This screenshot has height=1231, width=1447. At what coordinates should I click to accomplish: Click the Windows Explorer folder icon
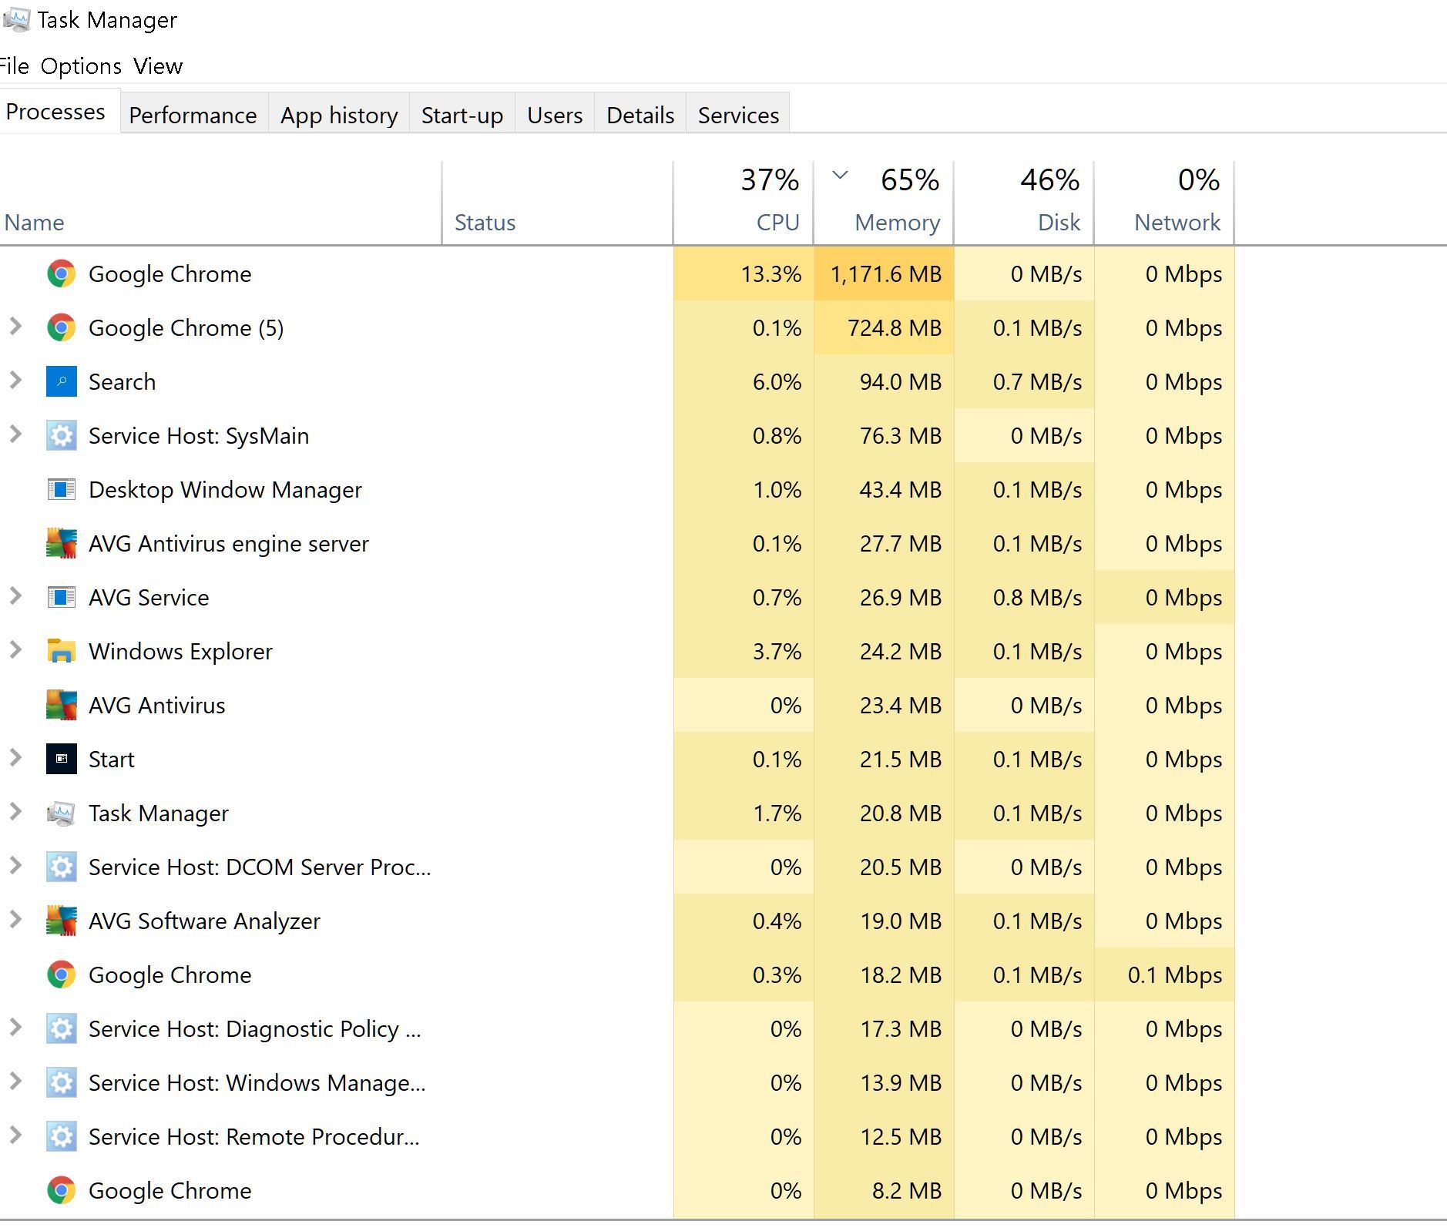tap(61, 652)
